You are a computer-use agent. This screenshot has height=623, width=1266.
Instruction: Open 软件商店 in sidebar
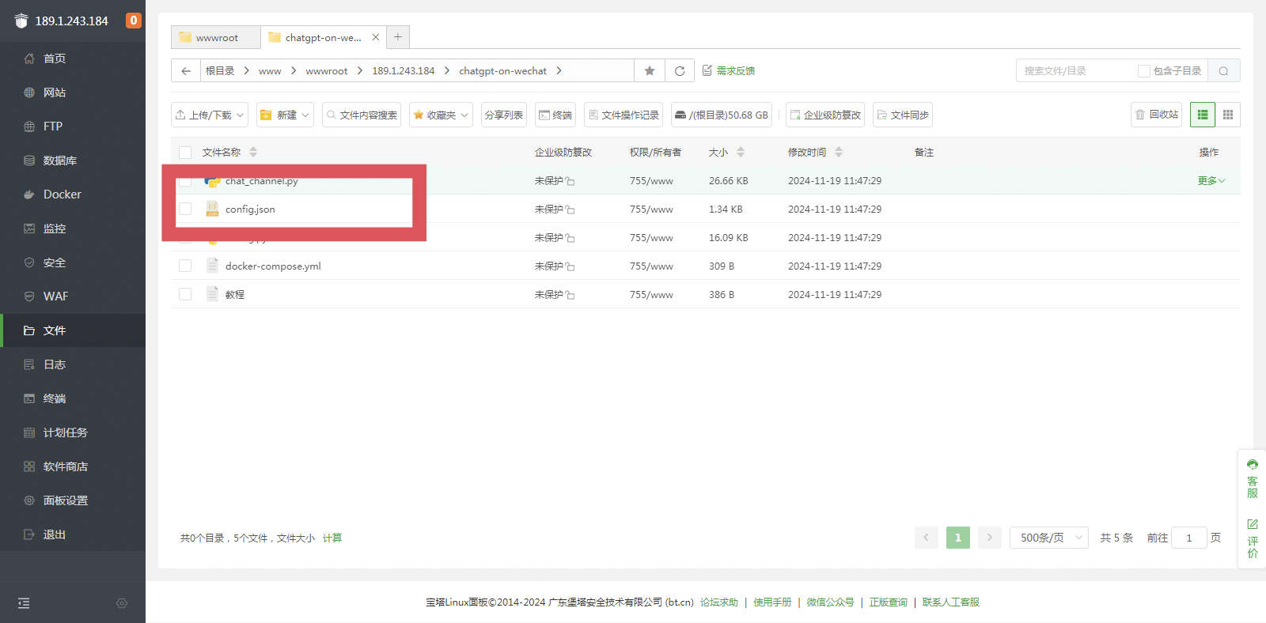tap(73, 466)
